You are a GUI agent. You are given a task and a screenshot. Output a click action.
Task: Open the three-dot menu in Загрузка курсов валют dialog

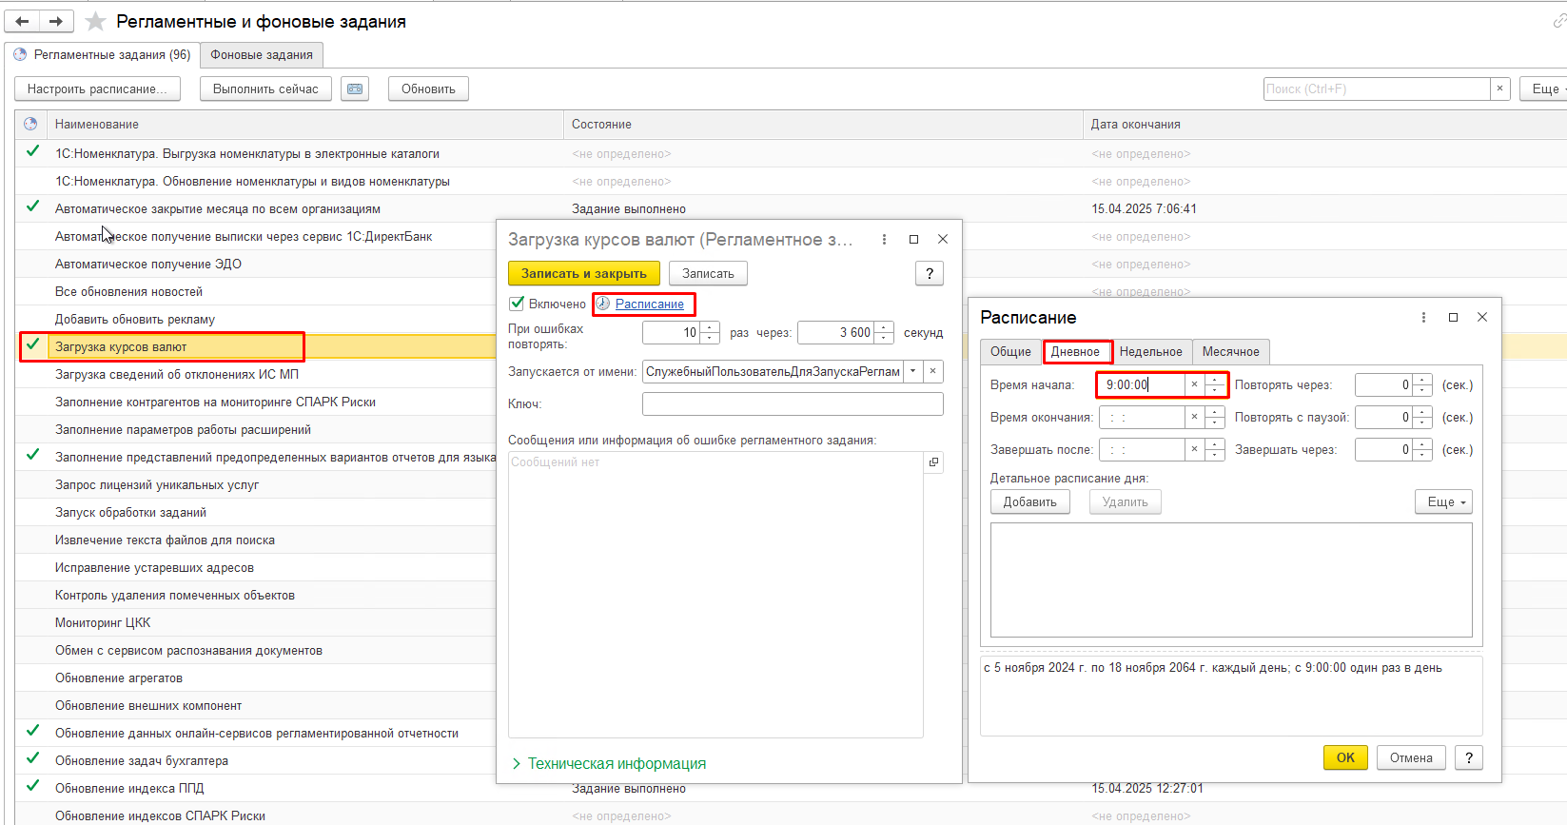click(x=884, y=240)
